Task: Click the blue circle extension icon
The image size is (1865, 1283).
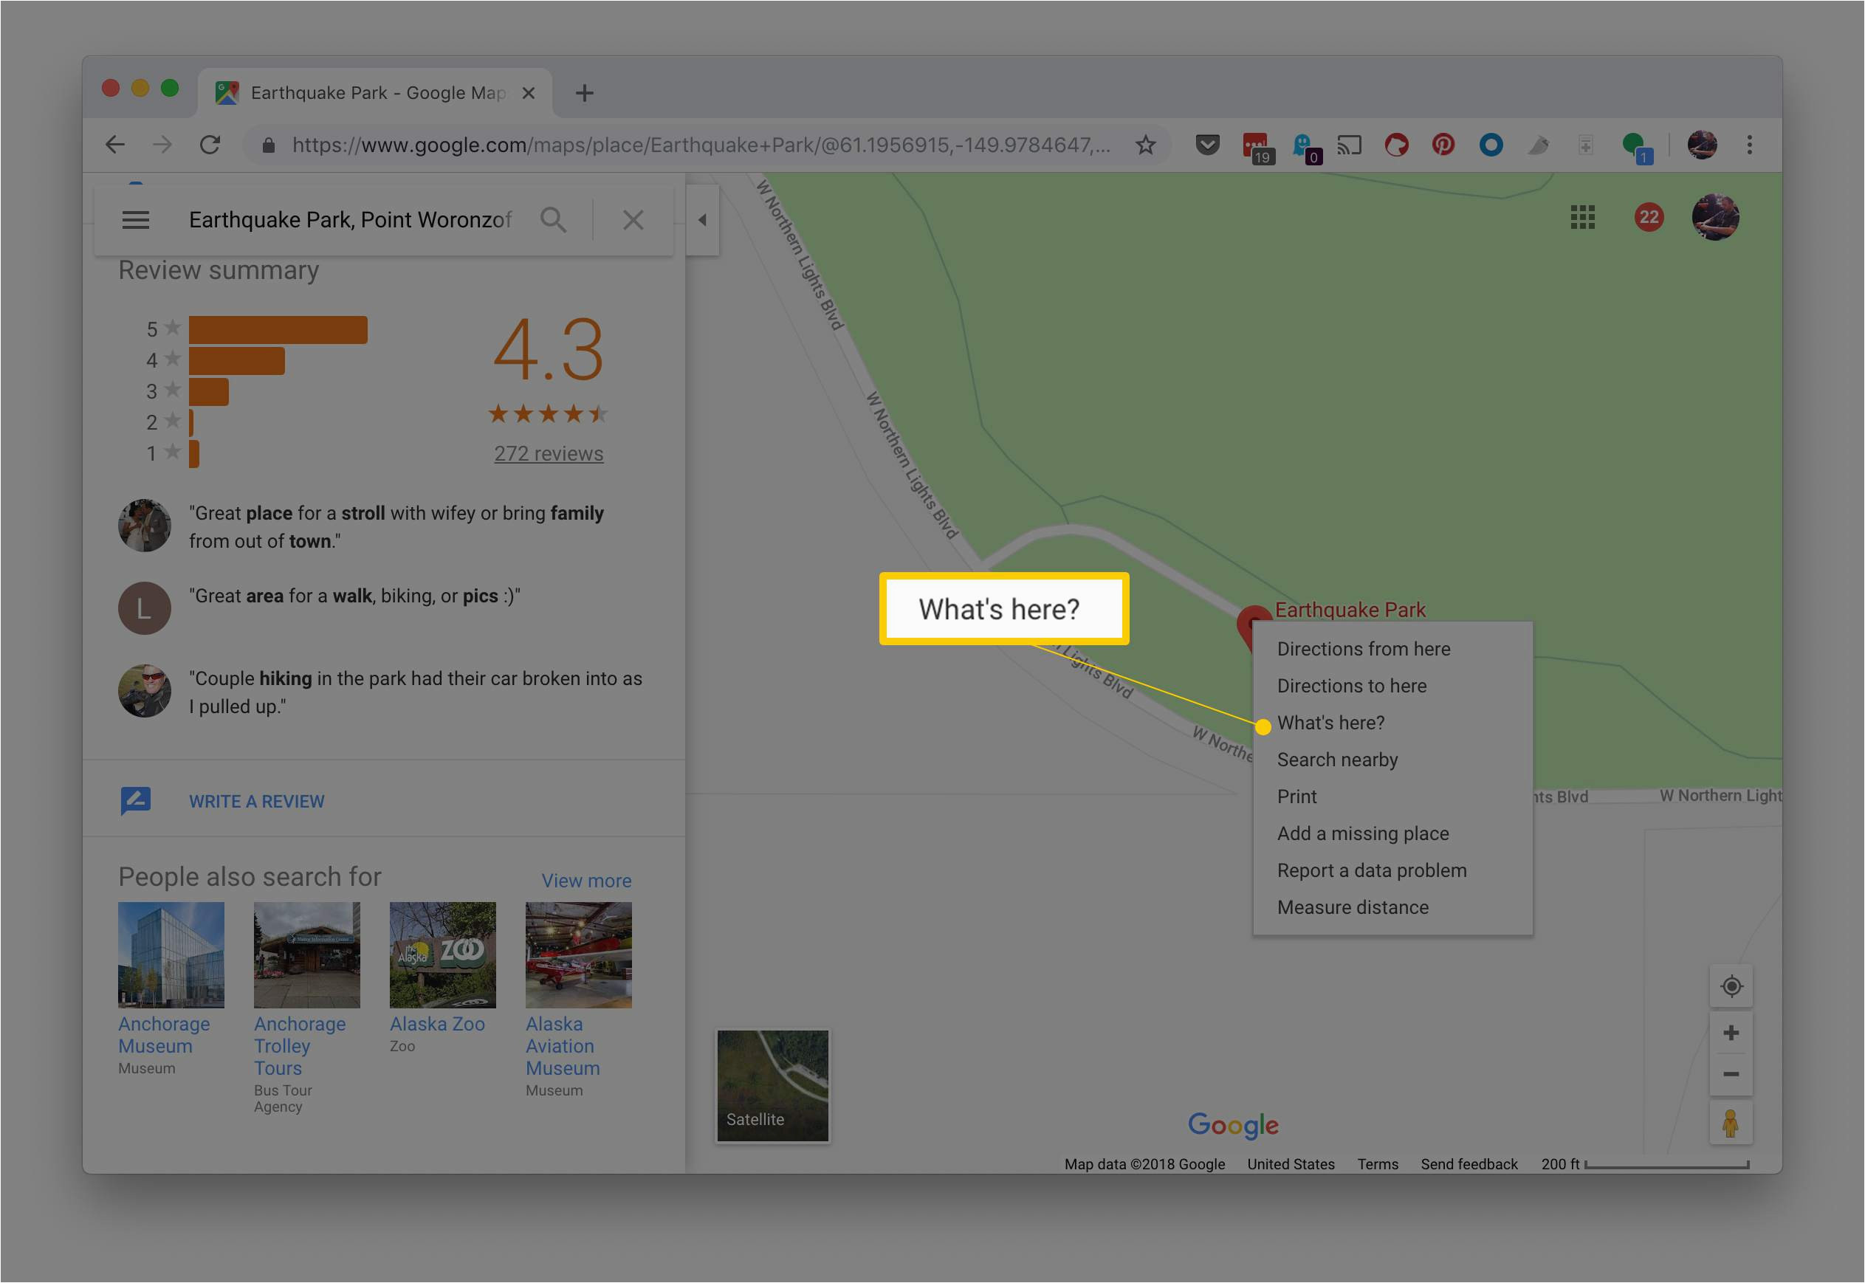Action: [1491, 145]
